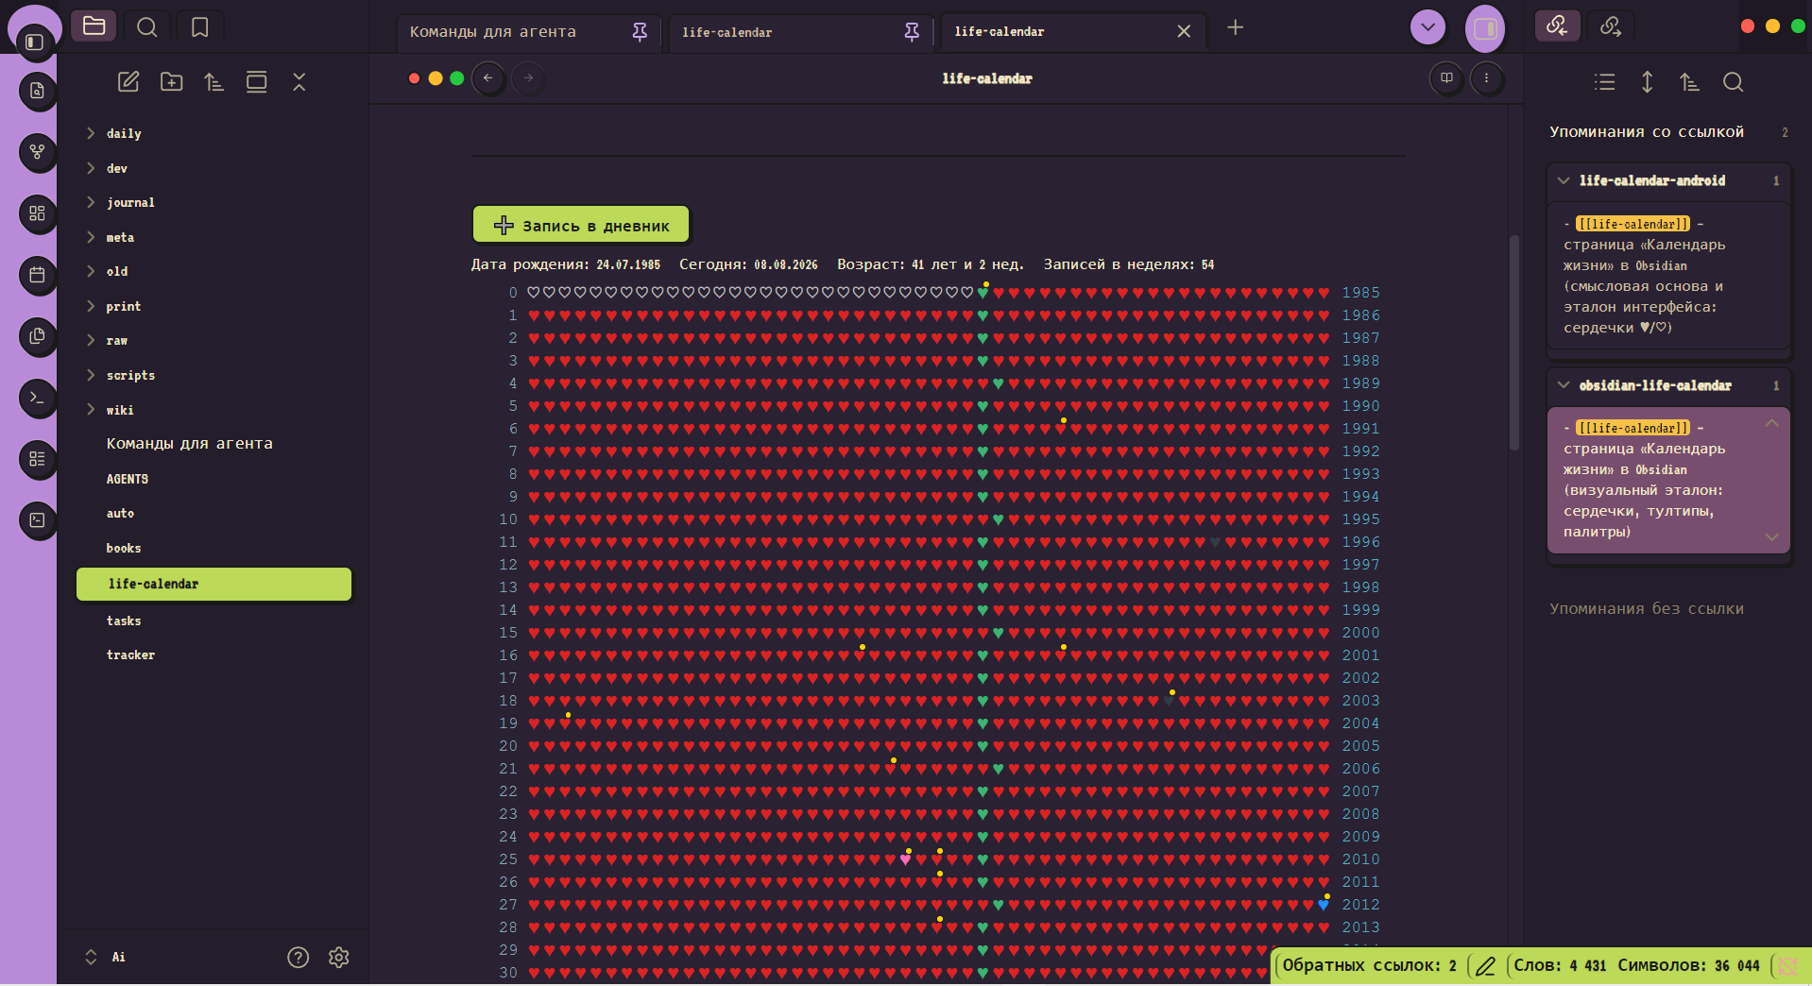Viewport: 1812px width, 986px height.
Task: Toggle the editing mode pencil in the status bar
Action: click(x=1485, y=965)
